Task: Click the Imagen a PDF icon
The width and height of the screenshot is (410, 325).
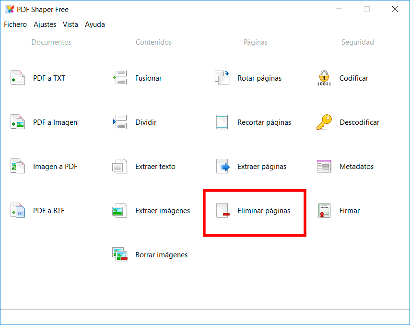Action: pyautogui.click(x=18, y=166)
